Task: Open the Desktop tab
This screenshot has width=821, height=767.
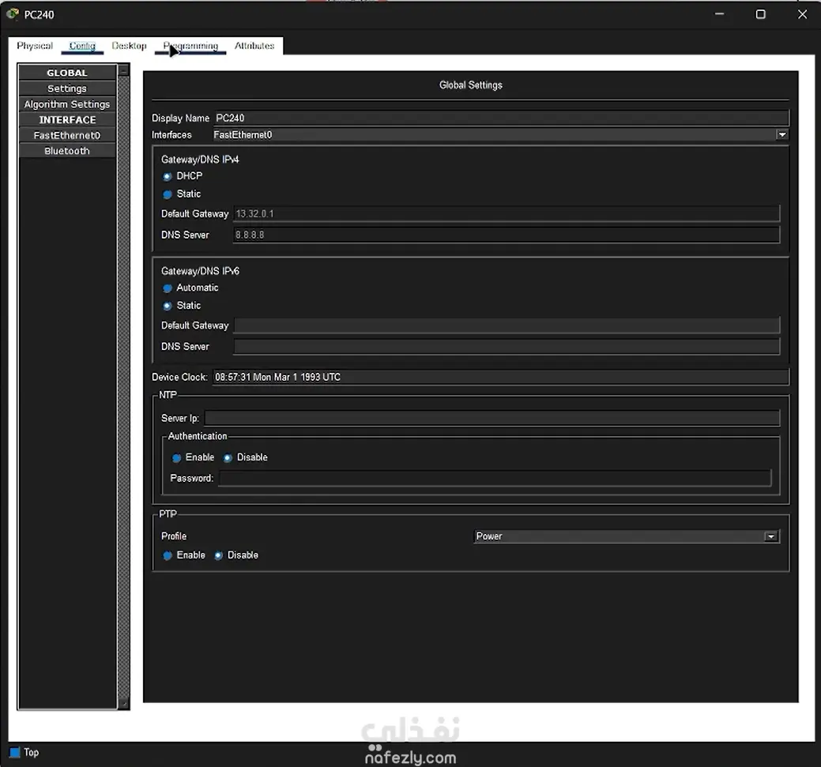Action: pyautogui.click(x=129, y=46)
